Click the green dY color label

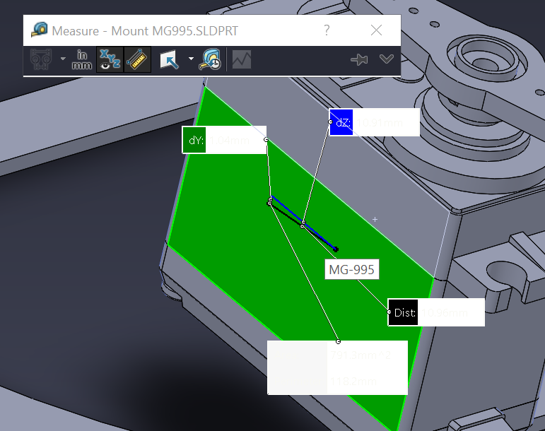click(x=194, y=140)
